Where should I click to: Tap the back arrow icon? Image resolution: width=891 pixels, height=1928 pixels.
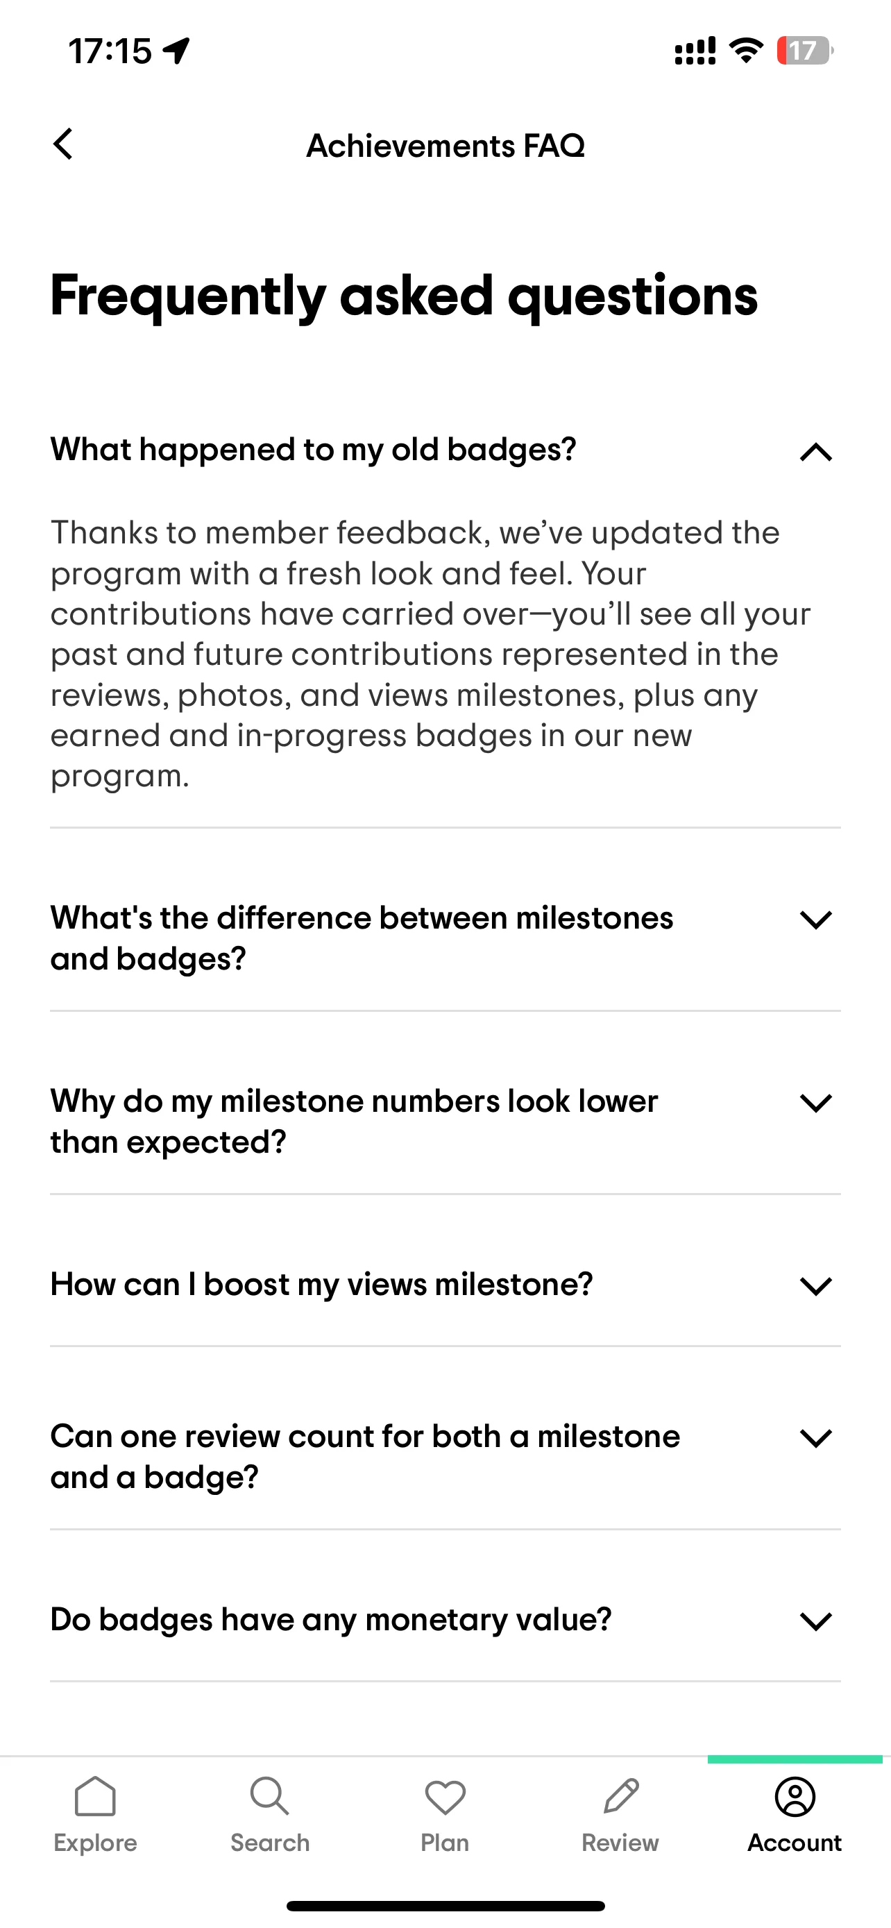[x=63, y=144]
